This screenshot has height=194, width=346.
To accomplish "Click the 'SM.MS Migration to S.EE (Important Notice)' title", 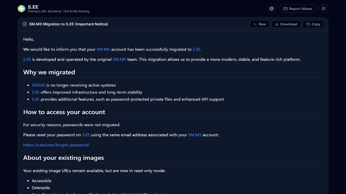I will click(68, 24).
